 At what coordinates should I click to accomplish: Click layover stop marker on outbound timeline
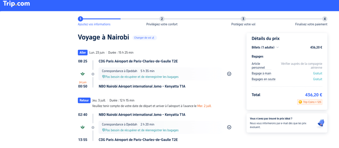coord(93,74)
